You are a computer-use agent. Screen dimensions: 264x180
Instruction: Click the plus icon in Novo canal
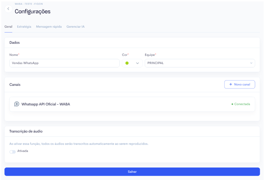coord(231,84)
